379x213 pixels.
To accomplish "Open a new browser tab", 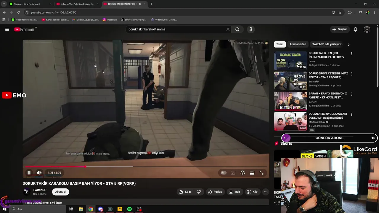I will [x=152, y=4].
